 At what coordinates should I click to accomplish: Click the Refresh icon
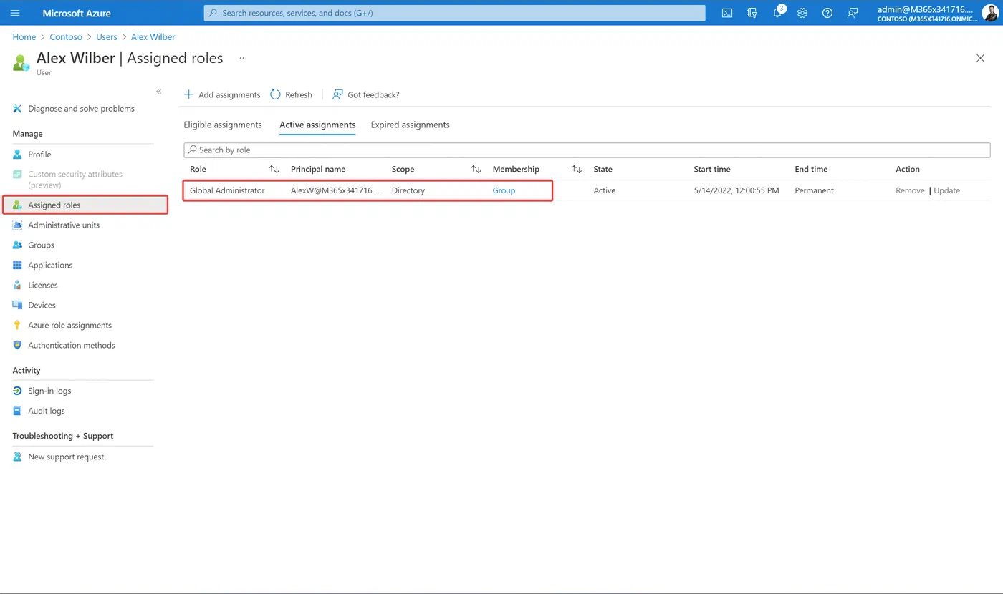[275, 94]
